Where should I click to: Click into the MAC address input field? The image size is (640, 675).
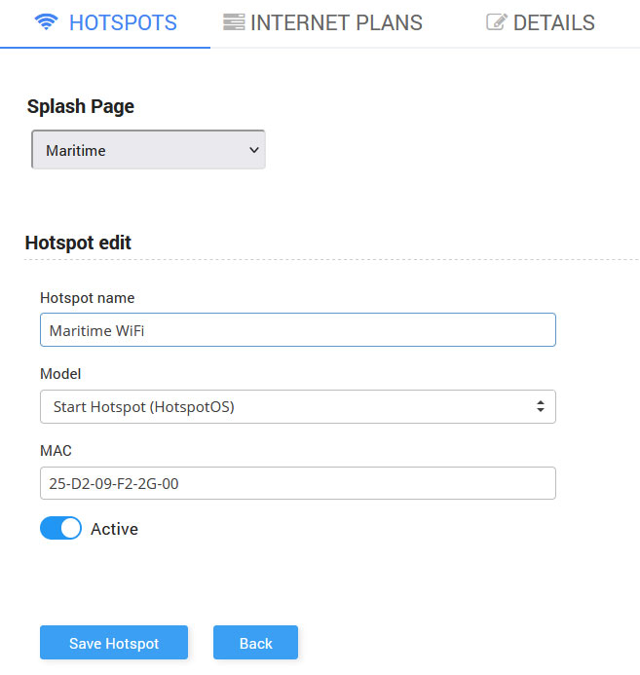[x=298, y=483]
